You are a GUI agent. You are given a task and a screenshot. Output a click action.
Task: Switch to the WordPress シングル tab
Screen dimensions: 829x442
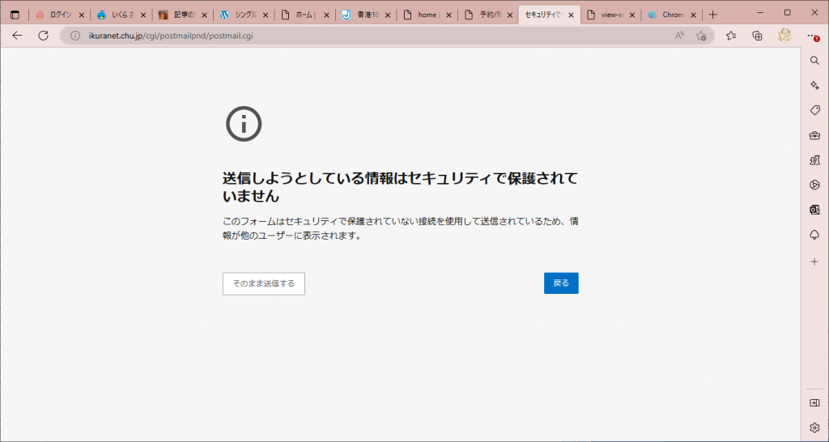pyautogui.click(x=239, y=15)
